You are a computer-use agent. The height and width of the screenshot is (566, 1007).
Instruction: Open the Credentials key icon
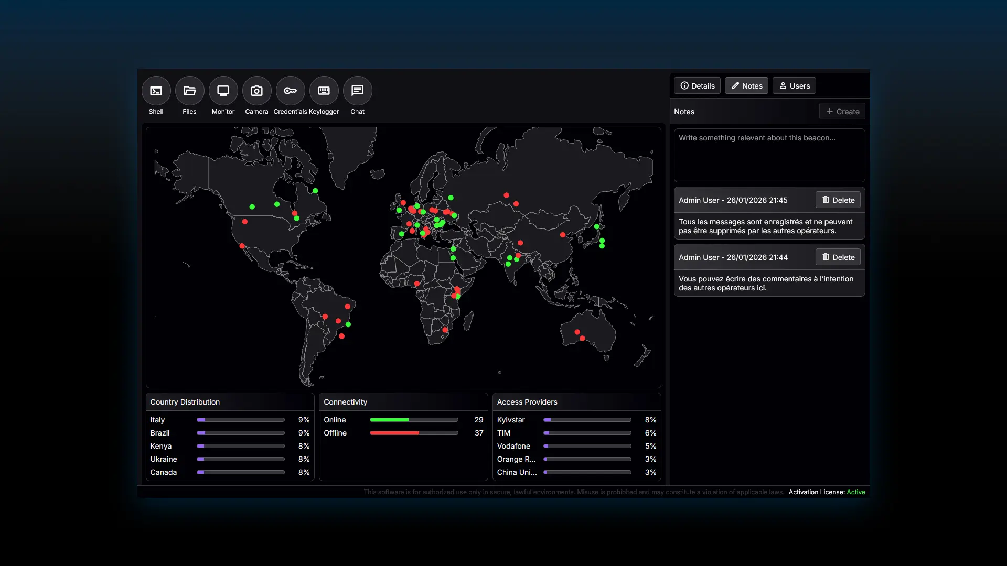[290, 91]
